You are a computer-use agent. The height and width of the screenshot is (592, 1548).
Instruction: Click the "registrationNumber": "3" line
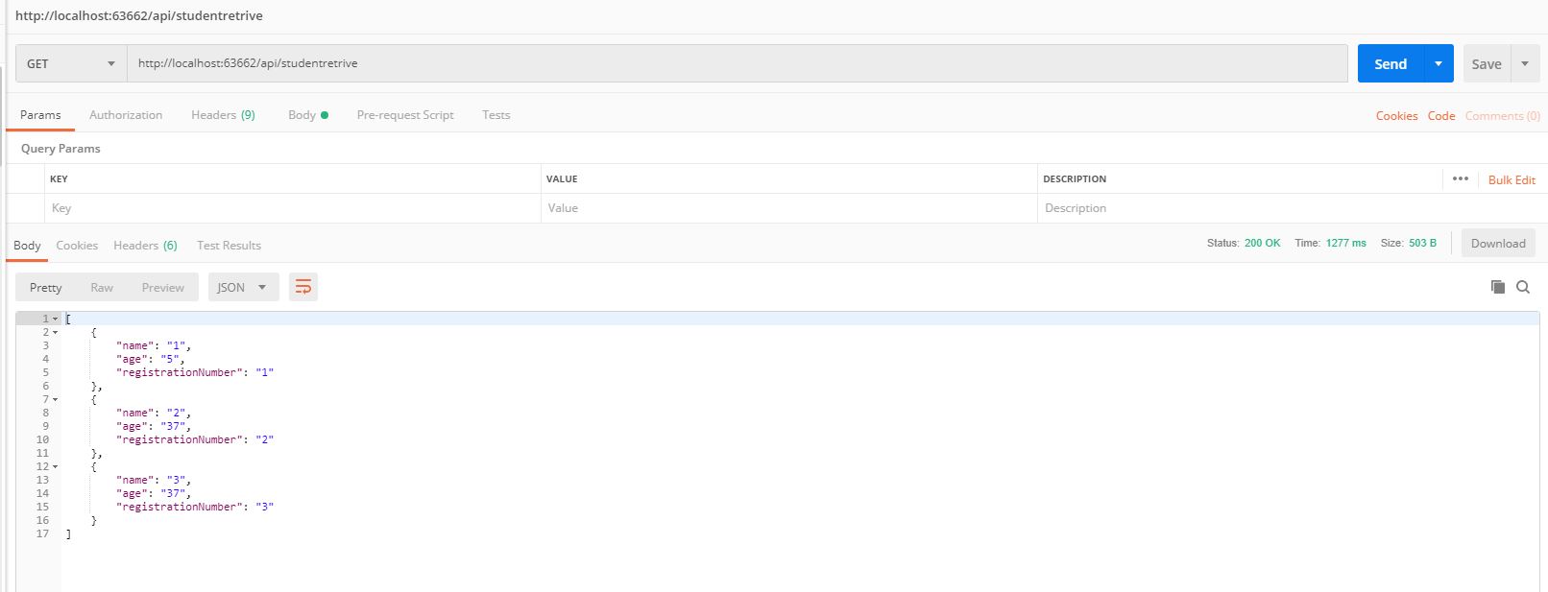[x=195, y=507]
